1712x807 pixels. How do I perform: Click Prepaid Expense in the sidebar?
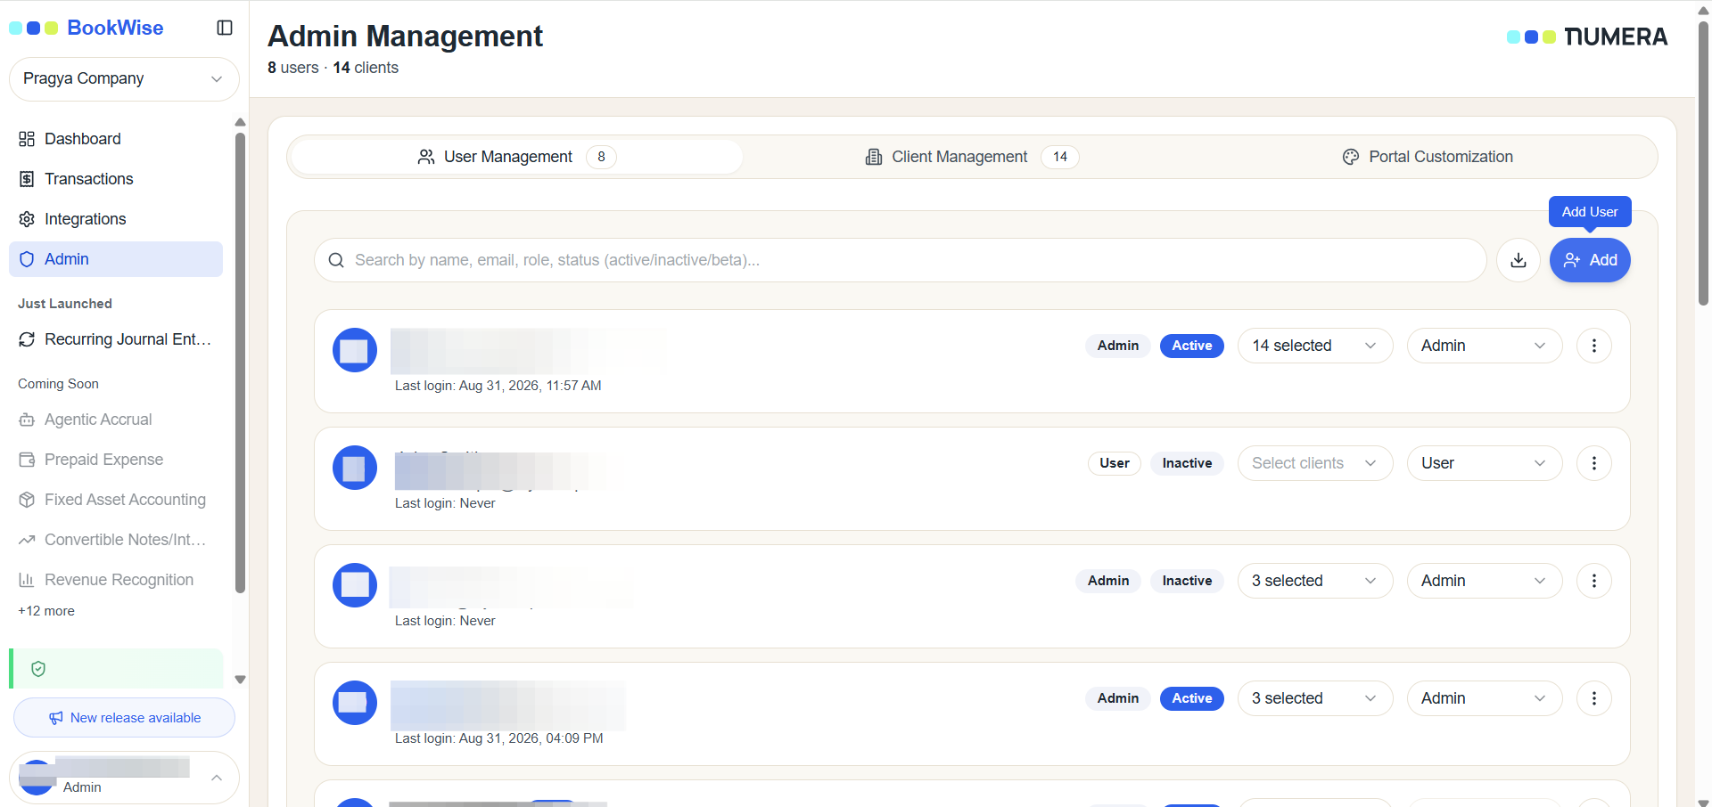116,460
